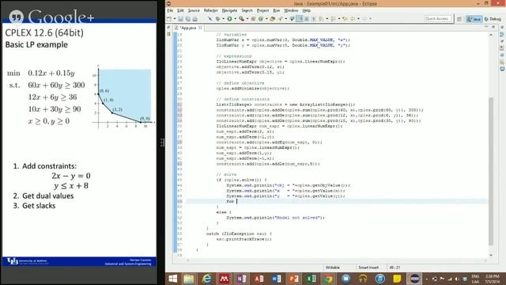The height and width of the screenshot is (285, 506).
Task: Open the New dropdown arrow in Eclipse toolbar
Action: (175, 19)
